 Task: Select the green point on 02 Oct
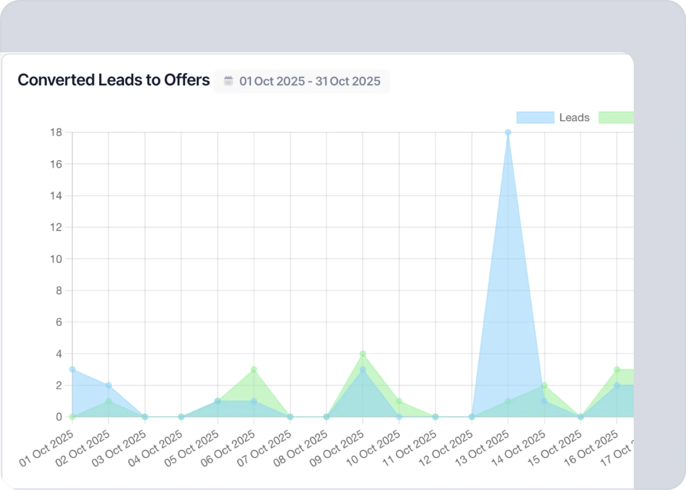tap(109, 401)
